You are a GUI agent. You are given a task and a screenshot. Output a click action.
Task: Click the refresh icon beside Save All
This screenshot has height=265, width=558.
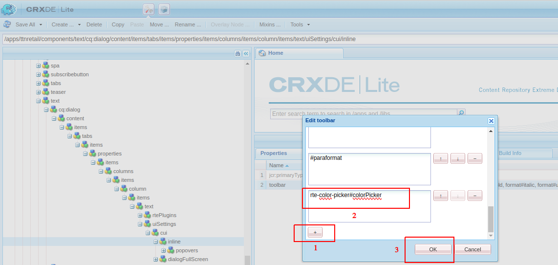pyautogui.click(x=7, y=24)
